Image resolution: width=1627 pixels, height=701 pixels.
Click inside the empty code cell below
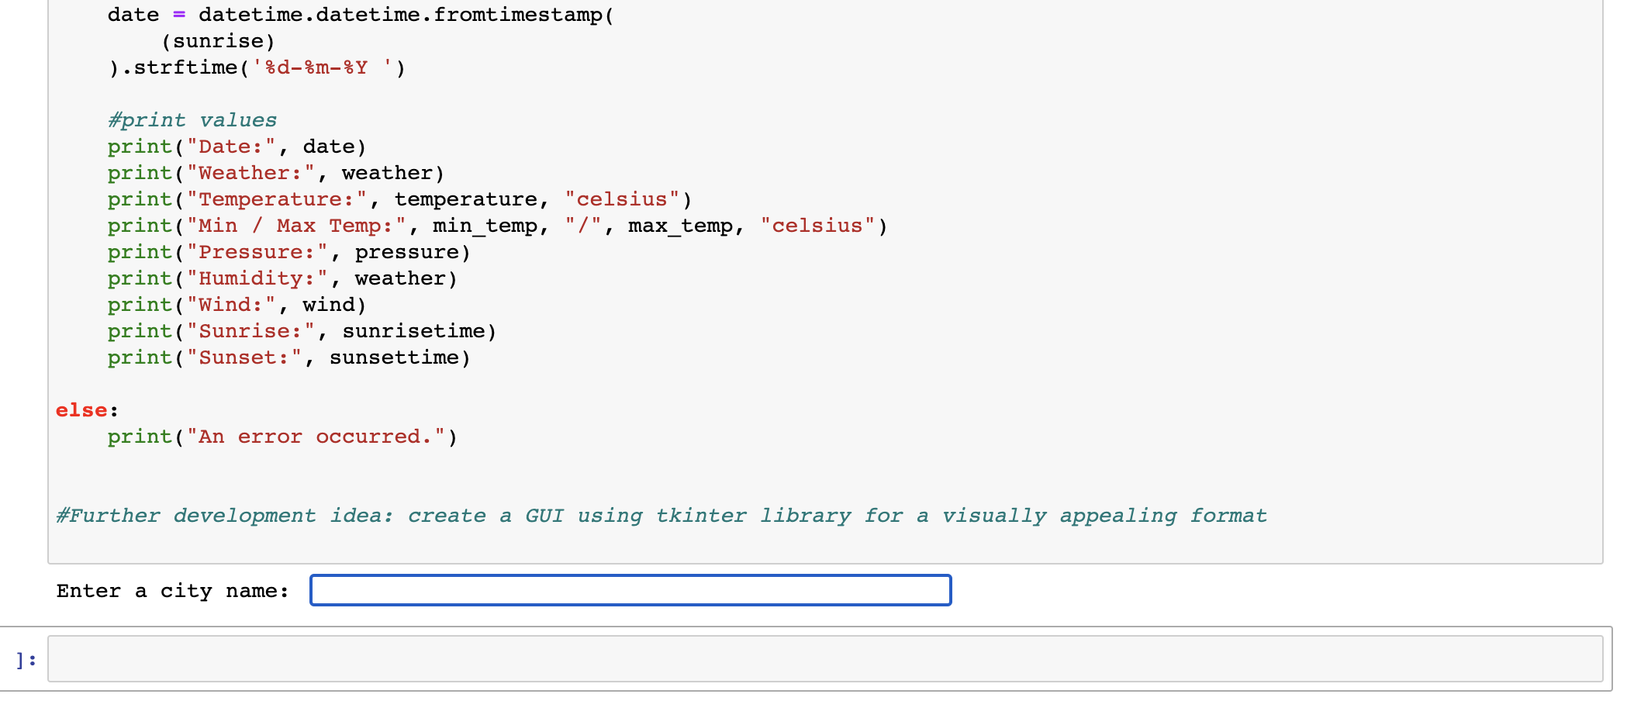(824, 659)
